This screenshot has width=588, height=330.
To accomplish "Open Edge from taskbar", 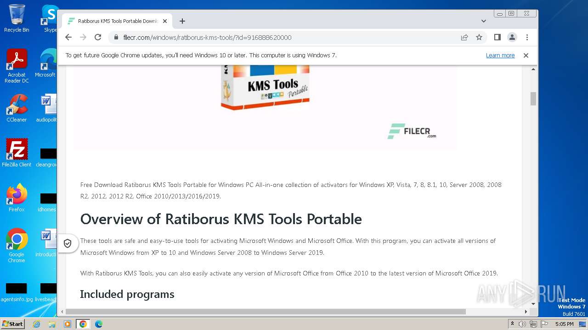I will (99, 324).
